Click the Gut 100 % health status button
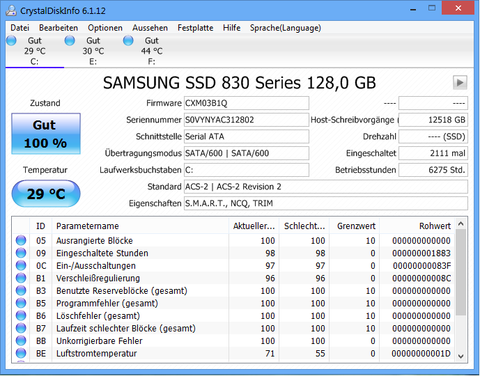Screen dimensions: 480x376 (x=46, y=134)
